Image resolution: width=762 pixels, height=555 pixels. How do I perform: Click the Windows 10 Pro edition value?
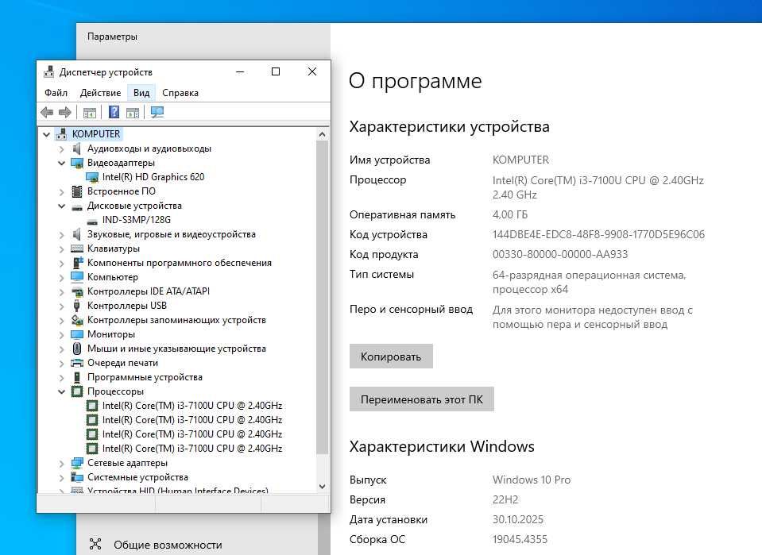click(531, 480)
